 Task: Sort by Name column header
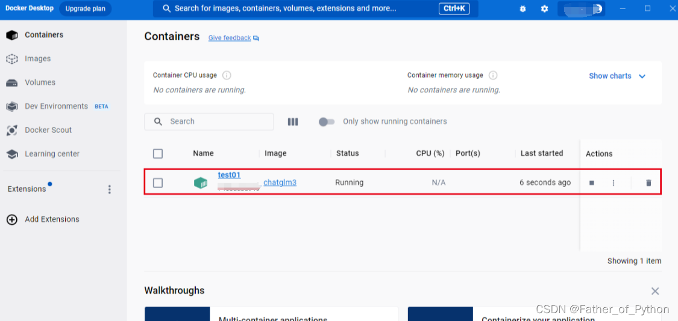coord(203,154)
